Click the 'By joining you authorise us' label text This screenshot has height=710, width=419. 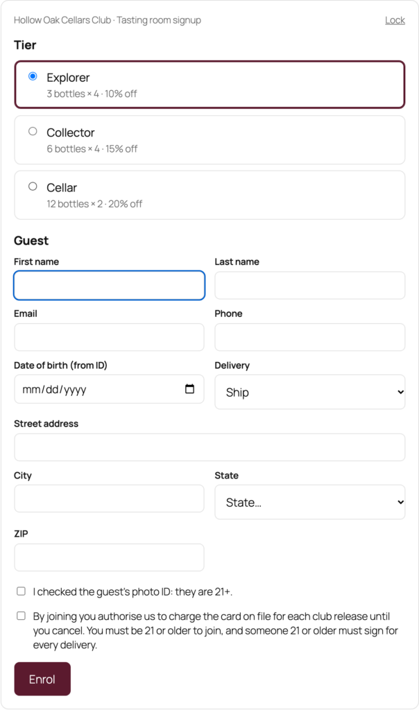click(x=216, y=630)
